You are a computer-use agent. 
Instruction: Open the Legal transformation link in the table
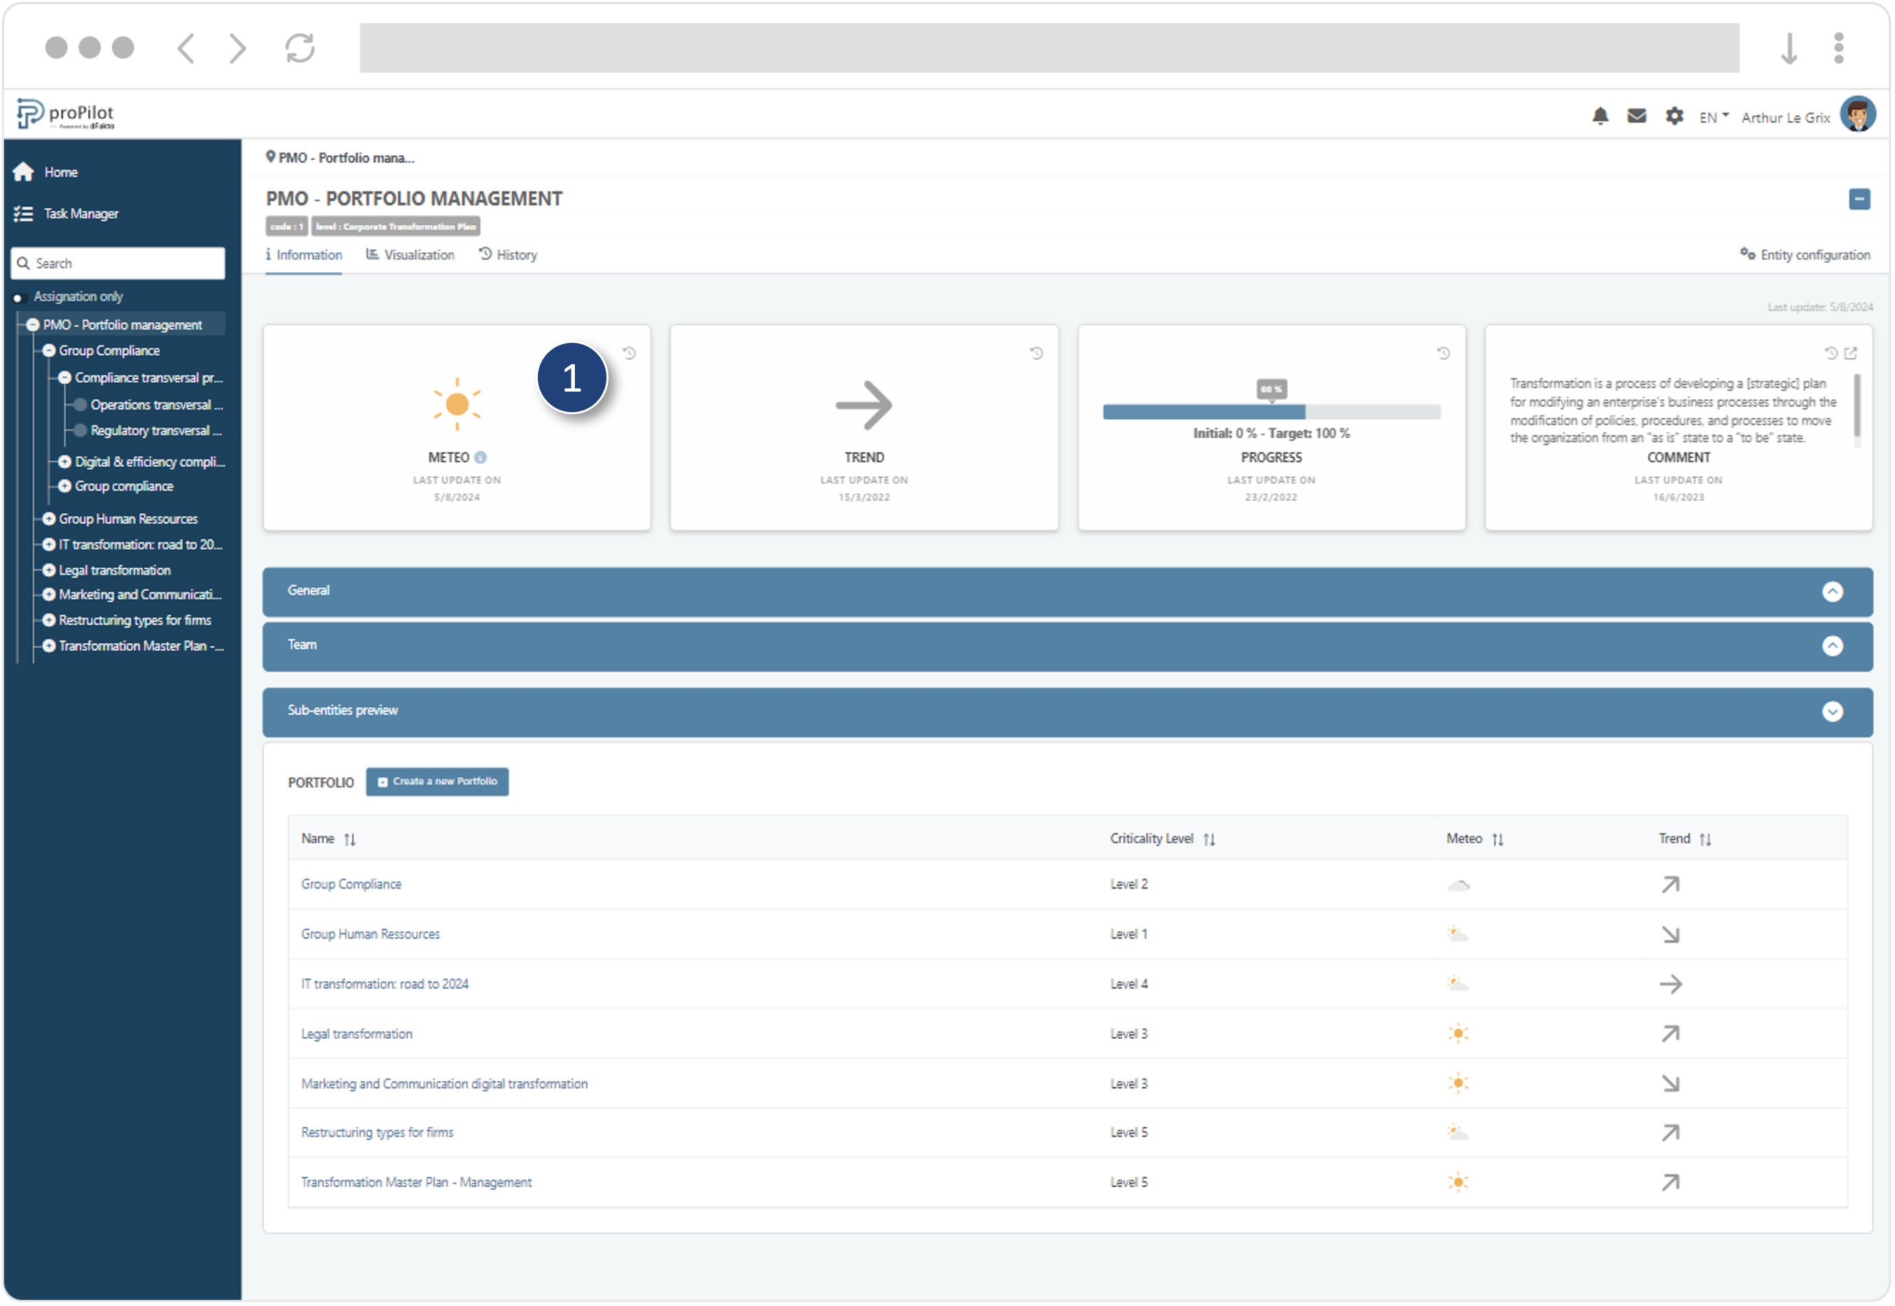[356, 1035]
